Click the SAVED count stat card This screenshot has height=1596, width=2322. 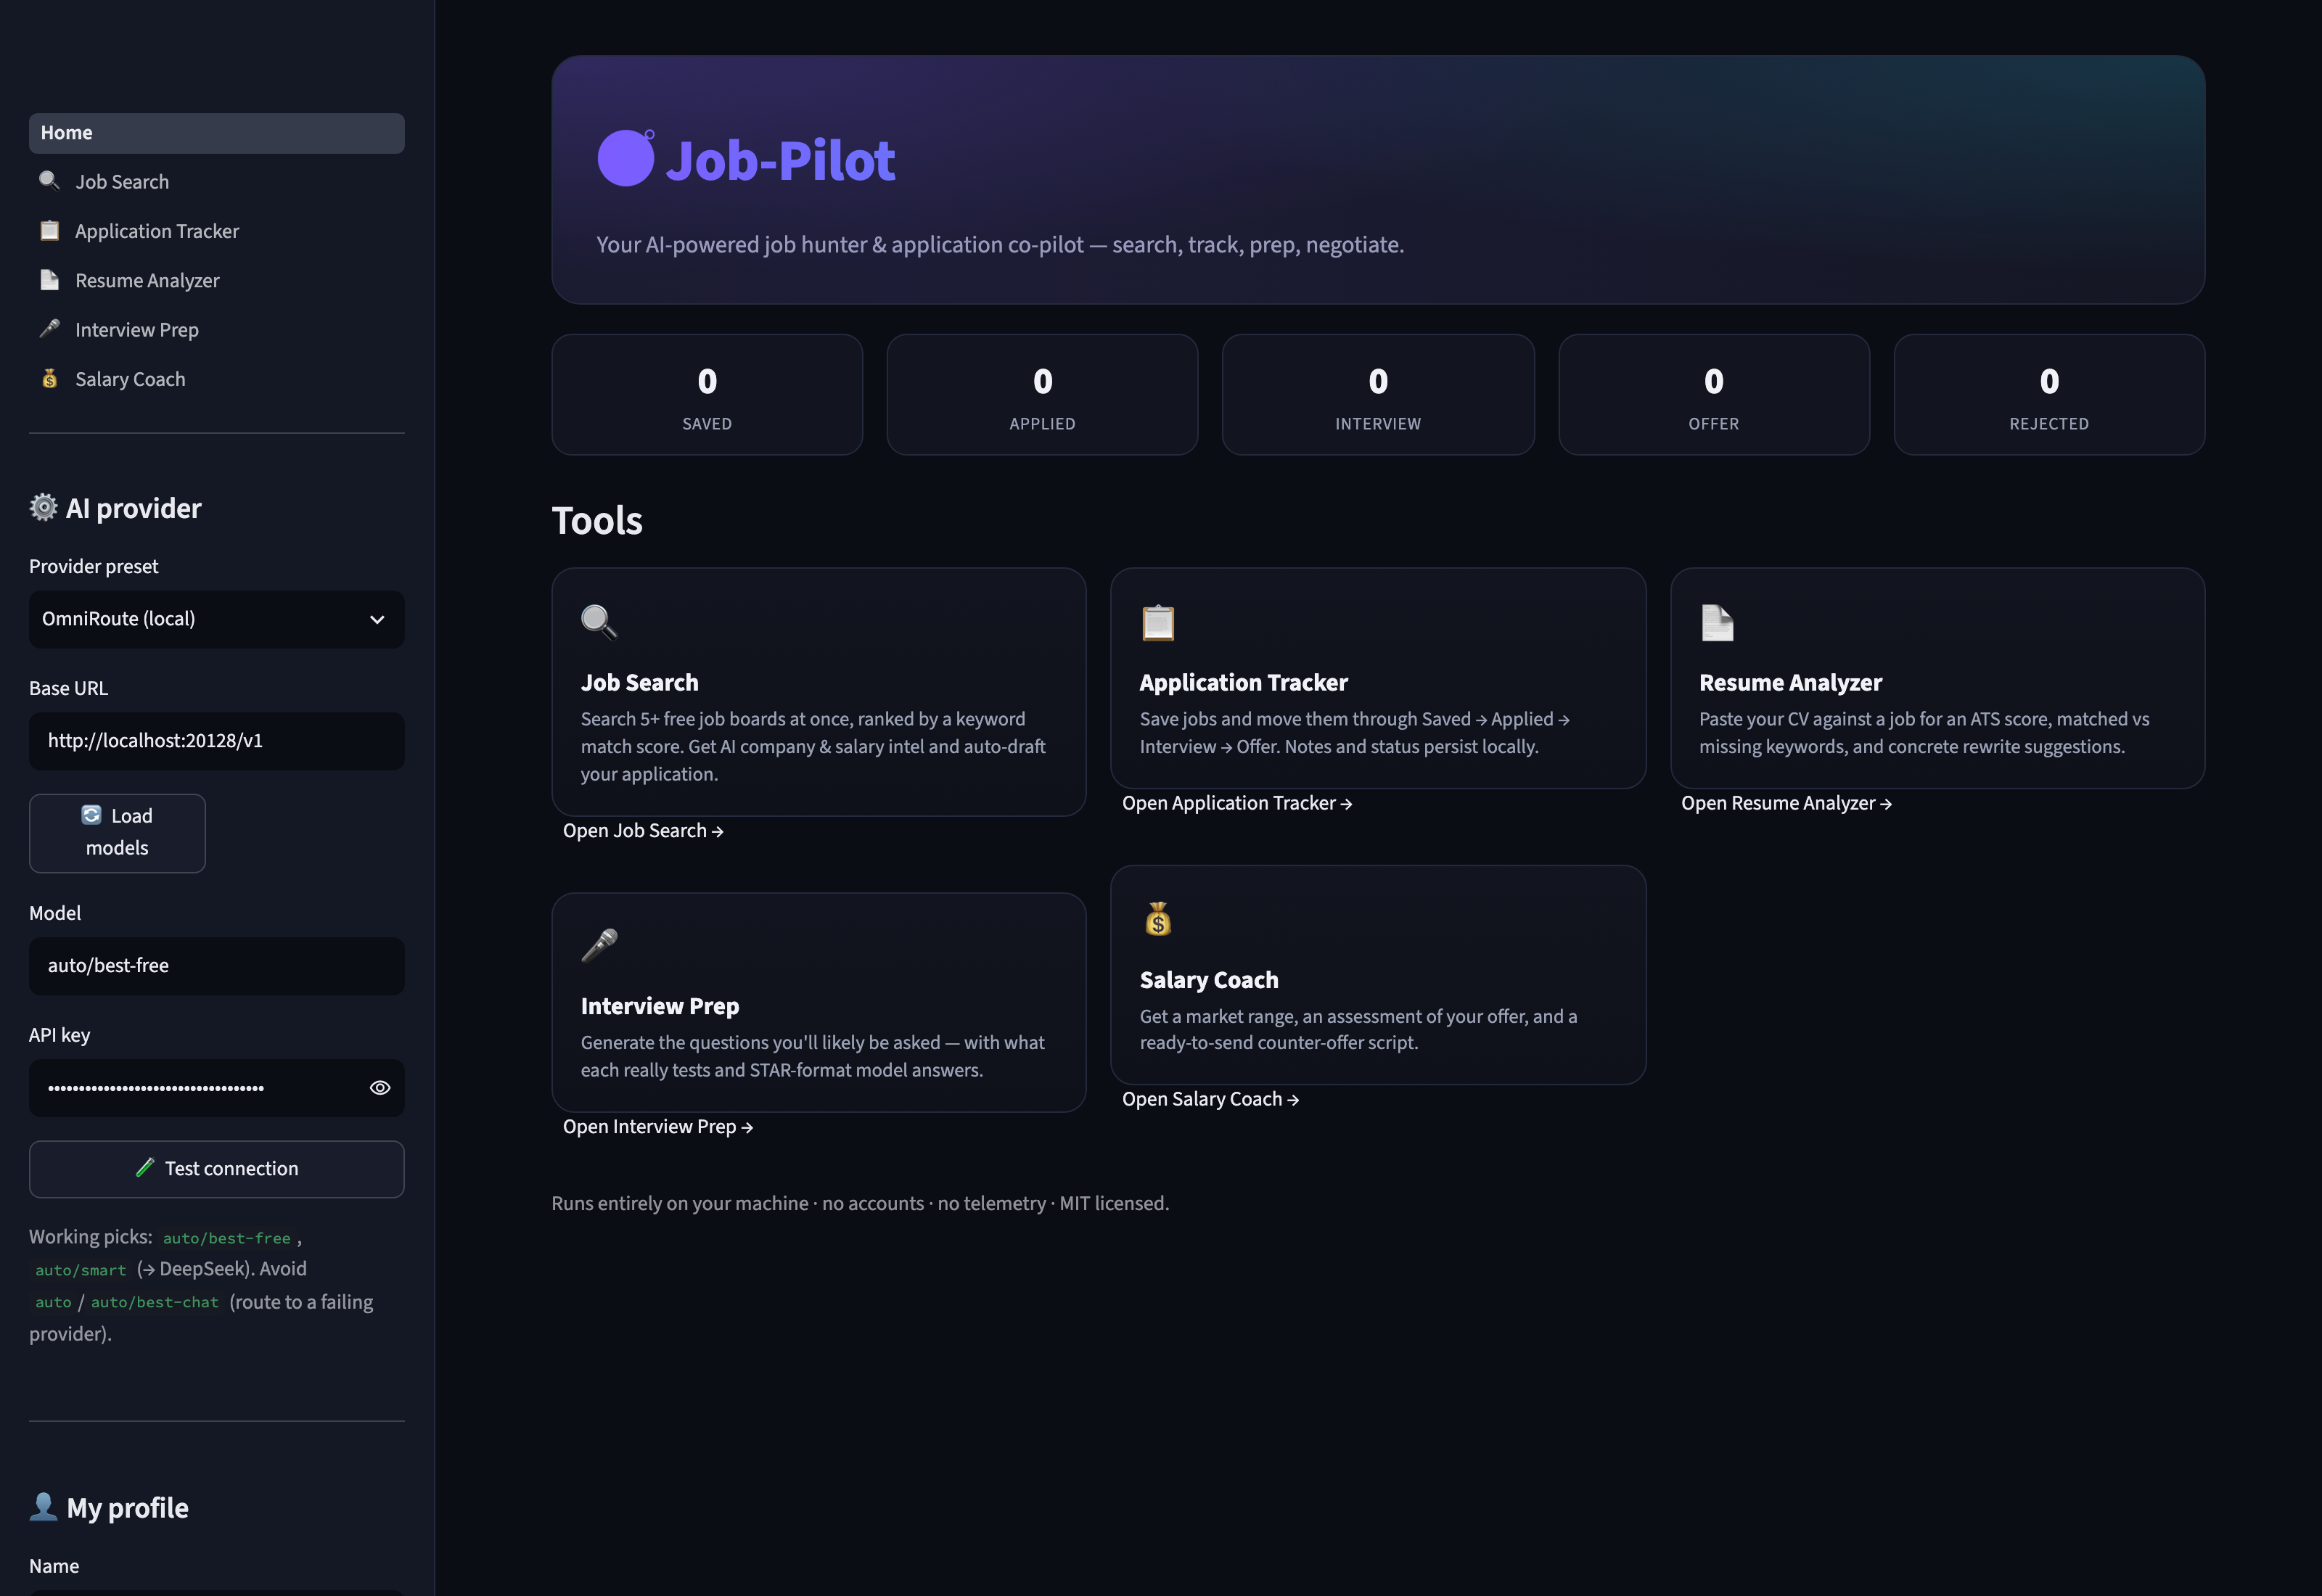click(x=707, y=395)
